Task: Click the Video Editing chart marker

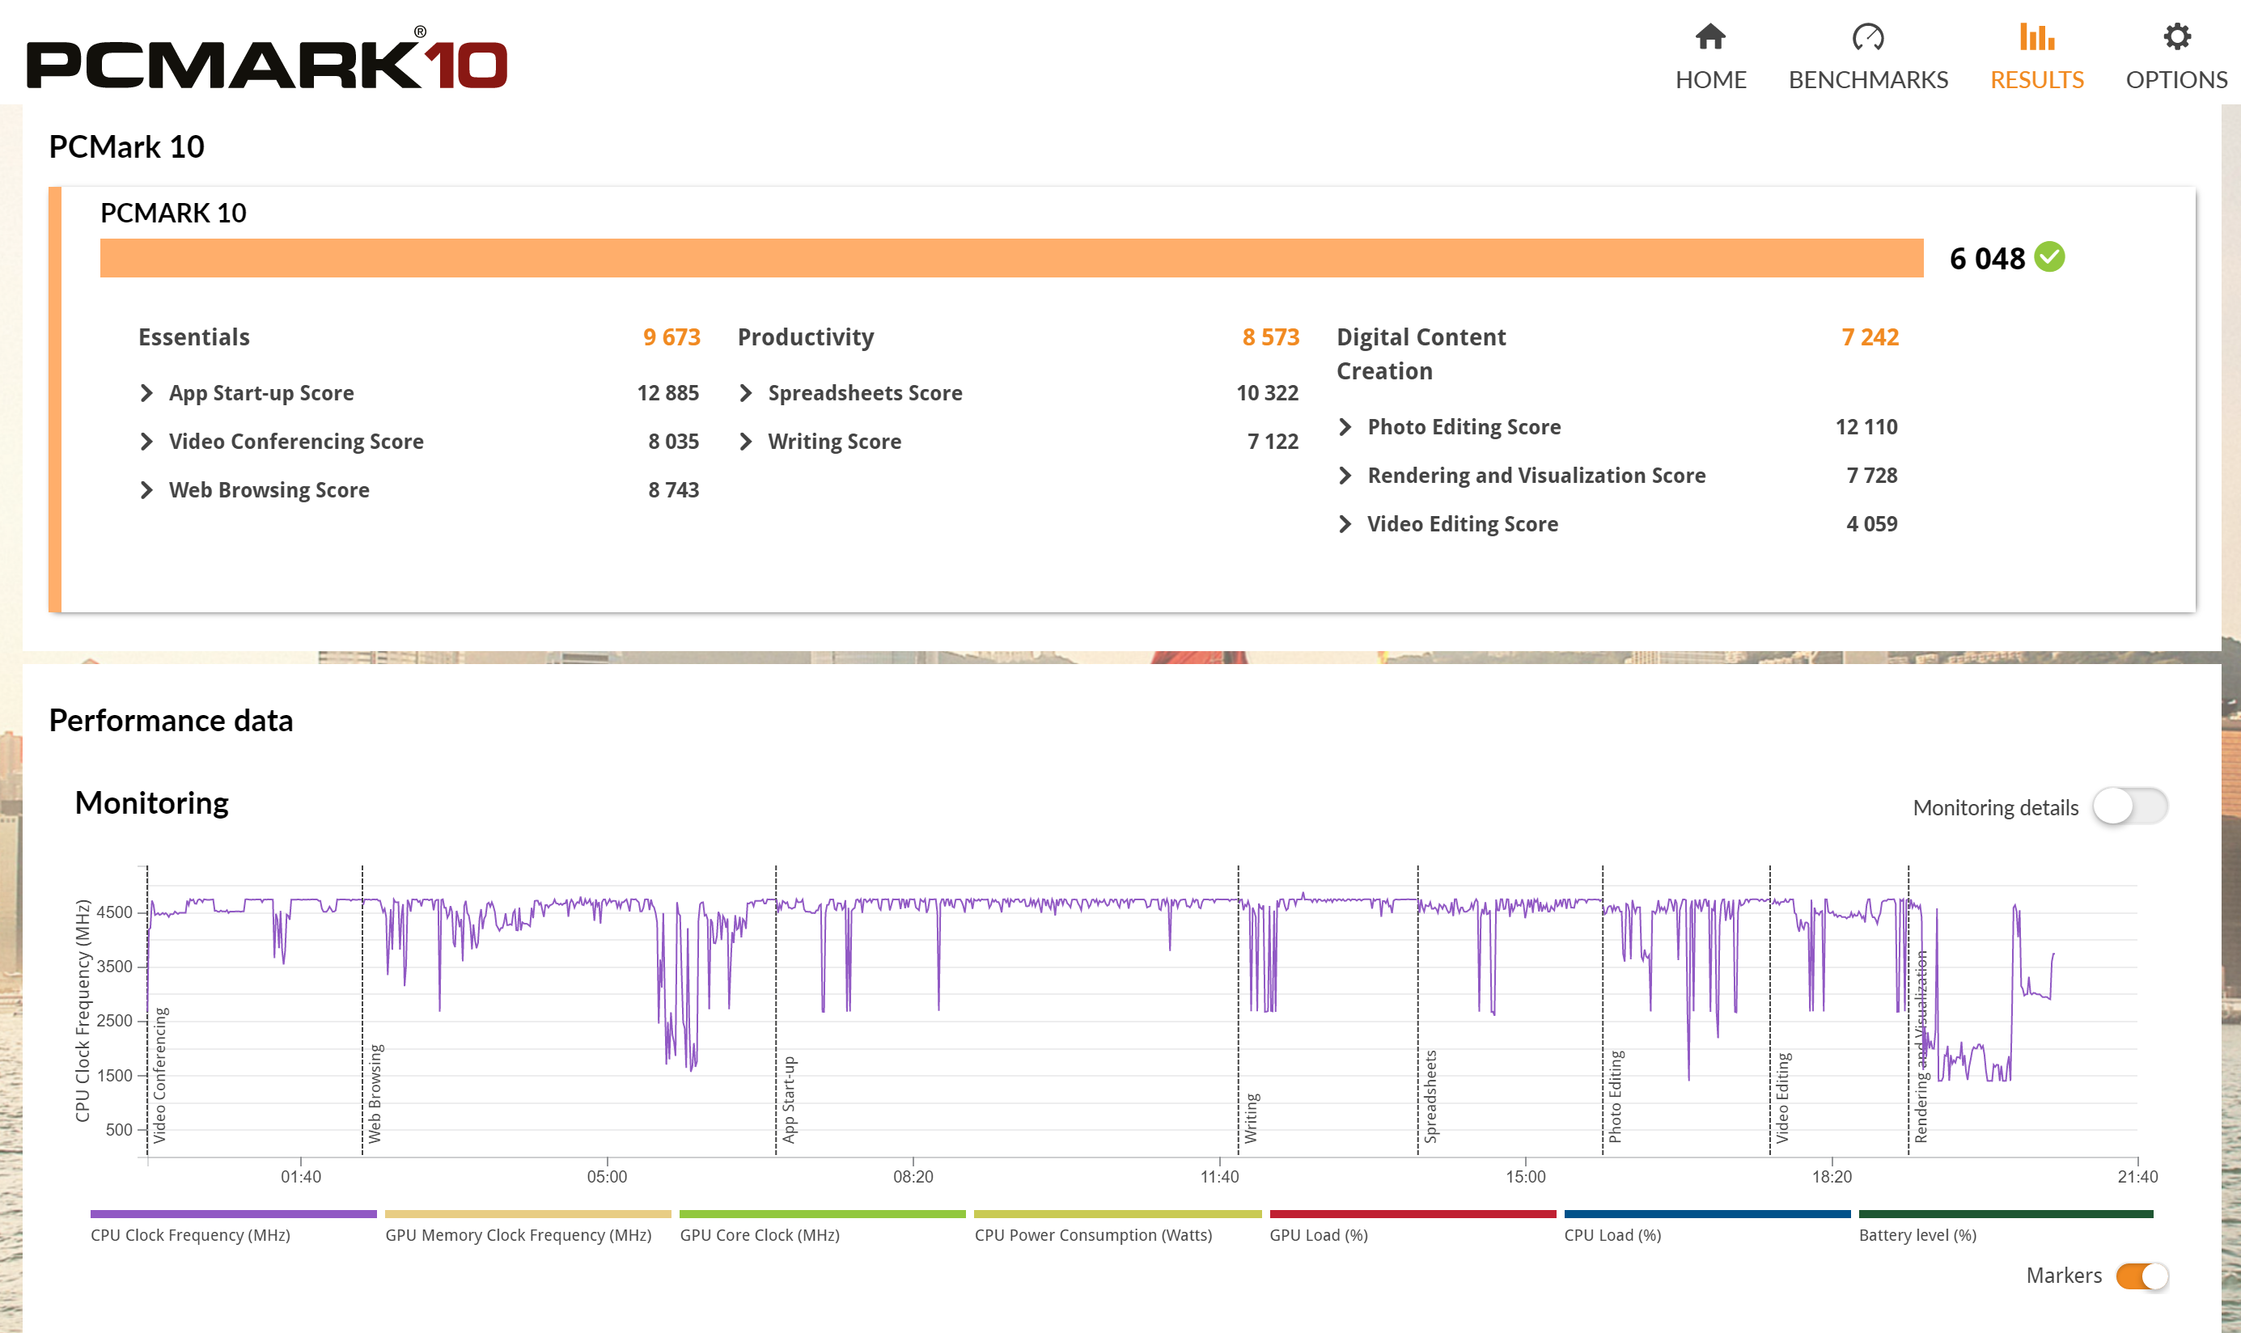Action: (1783, 1097)
